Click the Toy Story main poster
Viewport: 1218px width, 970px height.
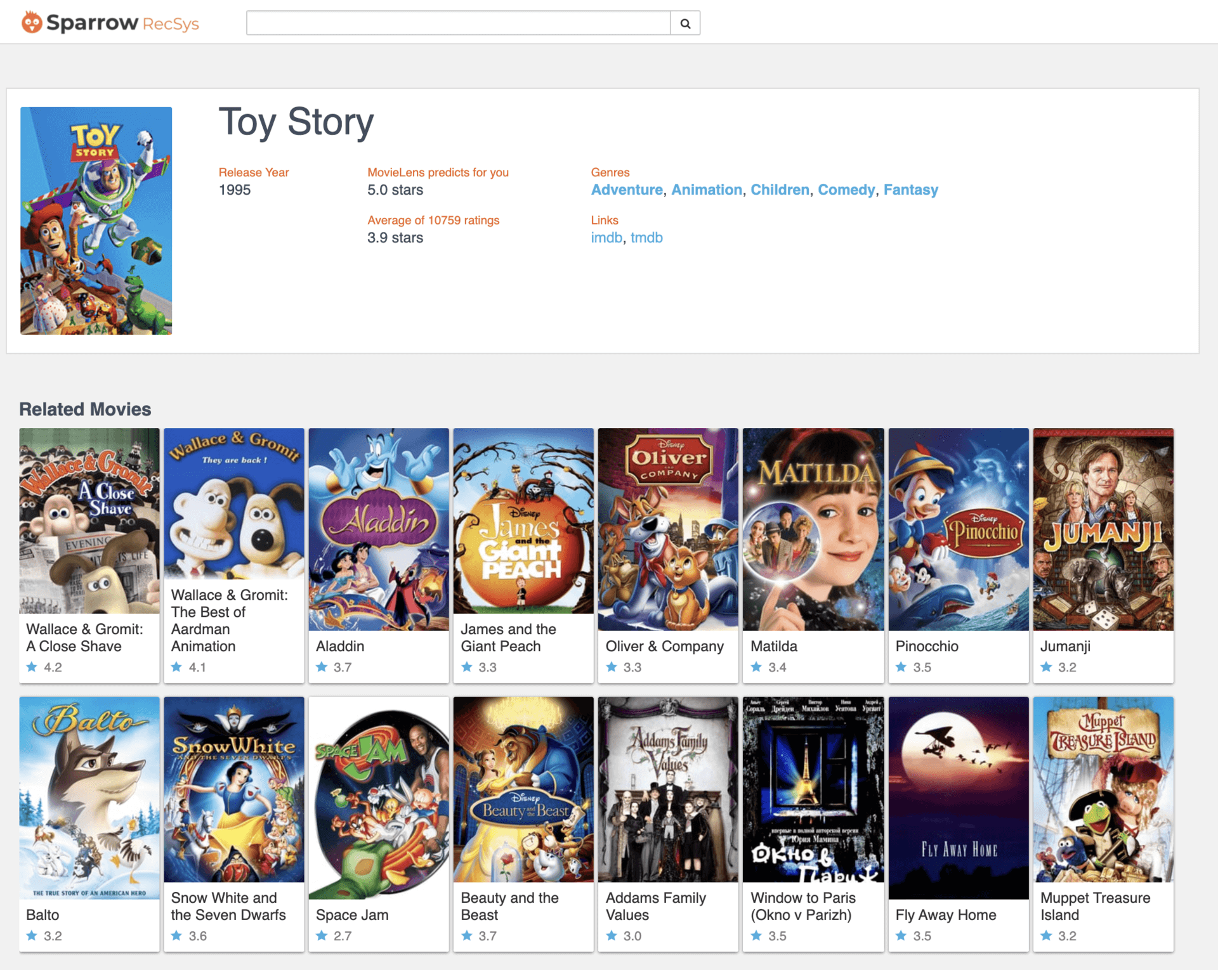coord(96,221)
